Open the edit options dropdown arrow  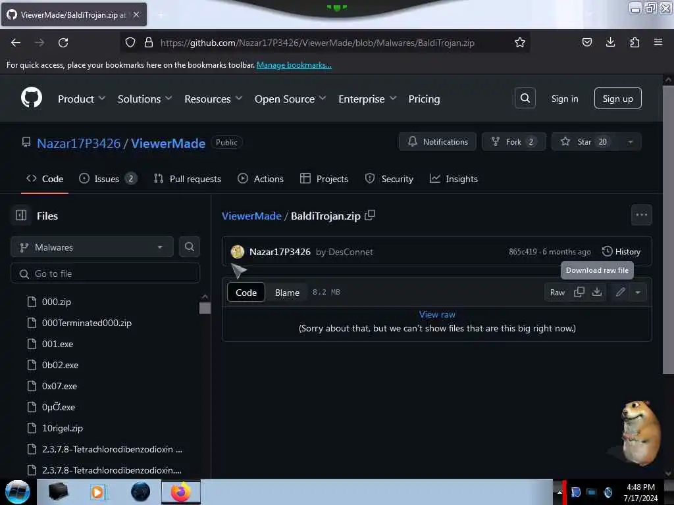[638, 292]
